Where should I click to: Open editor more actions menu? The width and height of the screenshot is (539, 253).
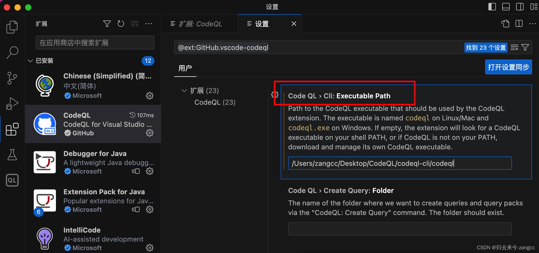coord(533,24)
